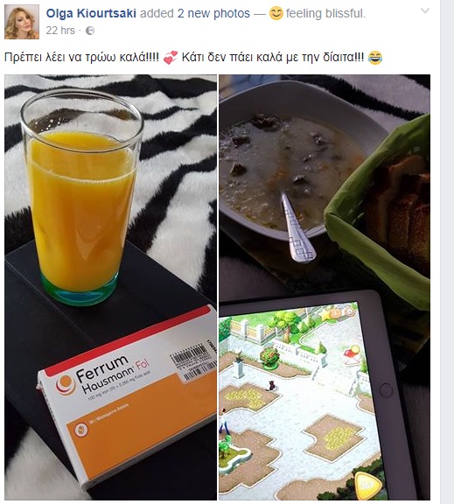Click the star icon atop game screen
The image size is (454, 504).
tap(327, 315)
